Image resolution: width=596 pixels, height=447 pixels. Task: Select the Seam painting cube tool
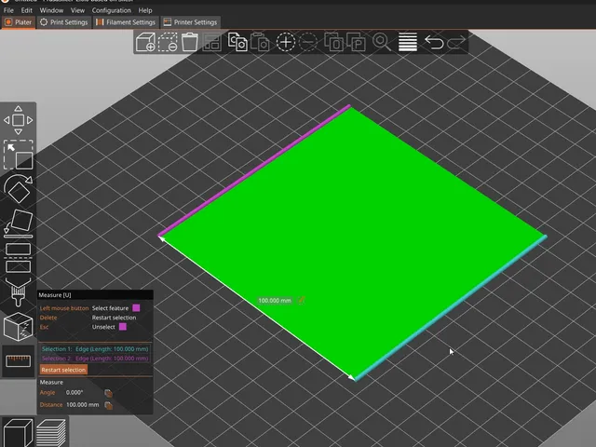19,327
